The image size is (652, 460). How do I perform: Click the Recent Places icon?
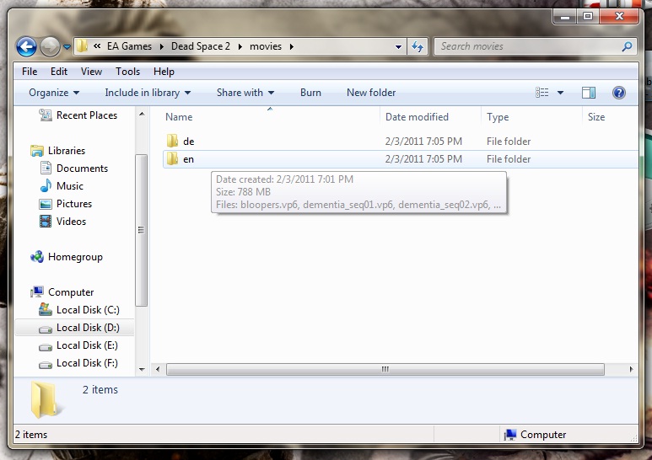46,115
